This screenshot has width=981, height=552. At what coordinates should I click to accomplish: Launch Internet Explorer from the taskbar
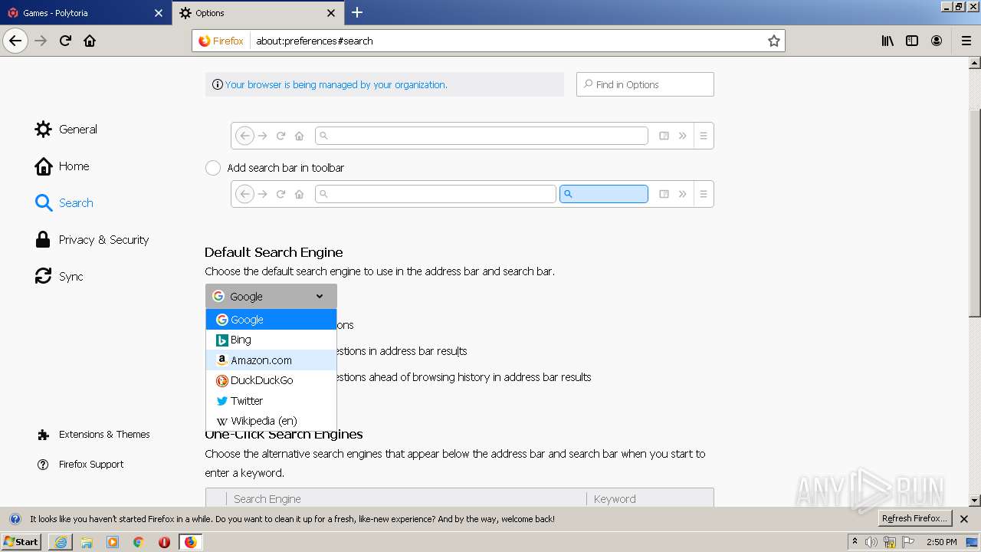[x=61, y=542]
